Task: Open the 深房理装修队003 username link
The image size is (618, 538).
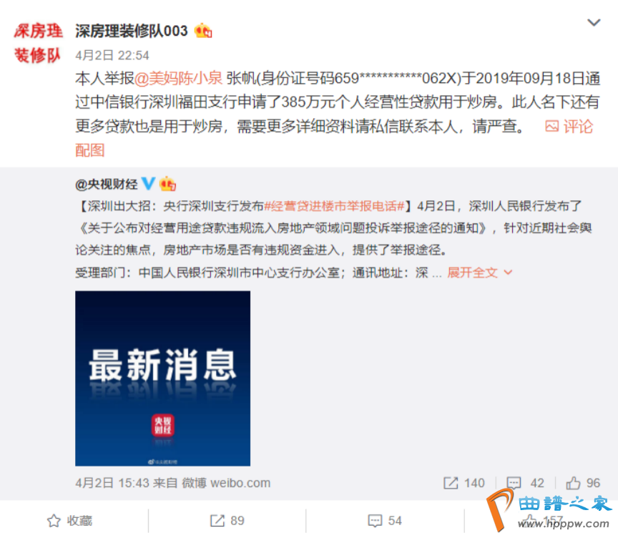Action: click(x=131, y=31)
